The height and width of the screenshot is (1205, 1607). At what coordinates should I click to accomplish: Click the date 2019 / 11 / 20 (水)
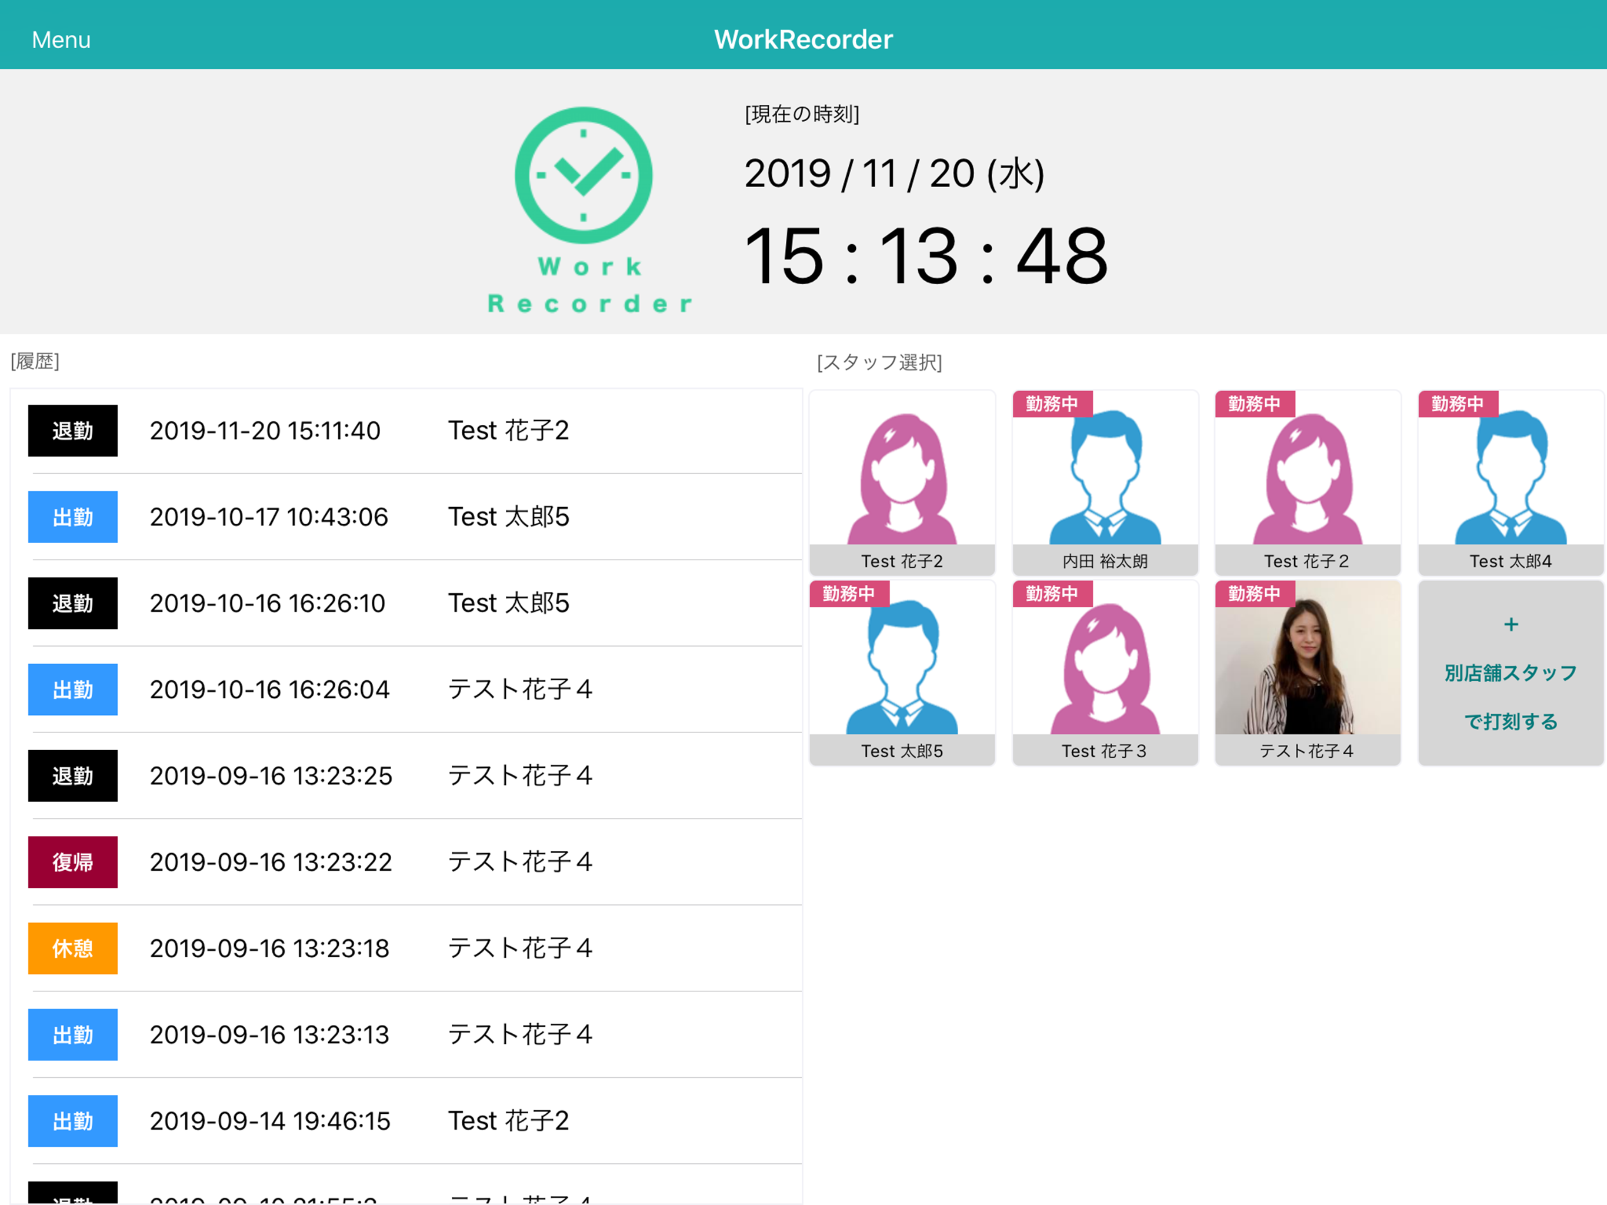coord(894,174)
